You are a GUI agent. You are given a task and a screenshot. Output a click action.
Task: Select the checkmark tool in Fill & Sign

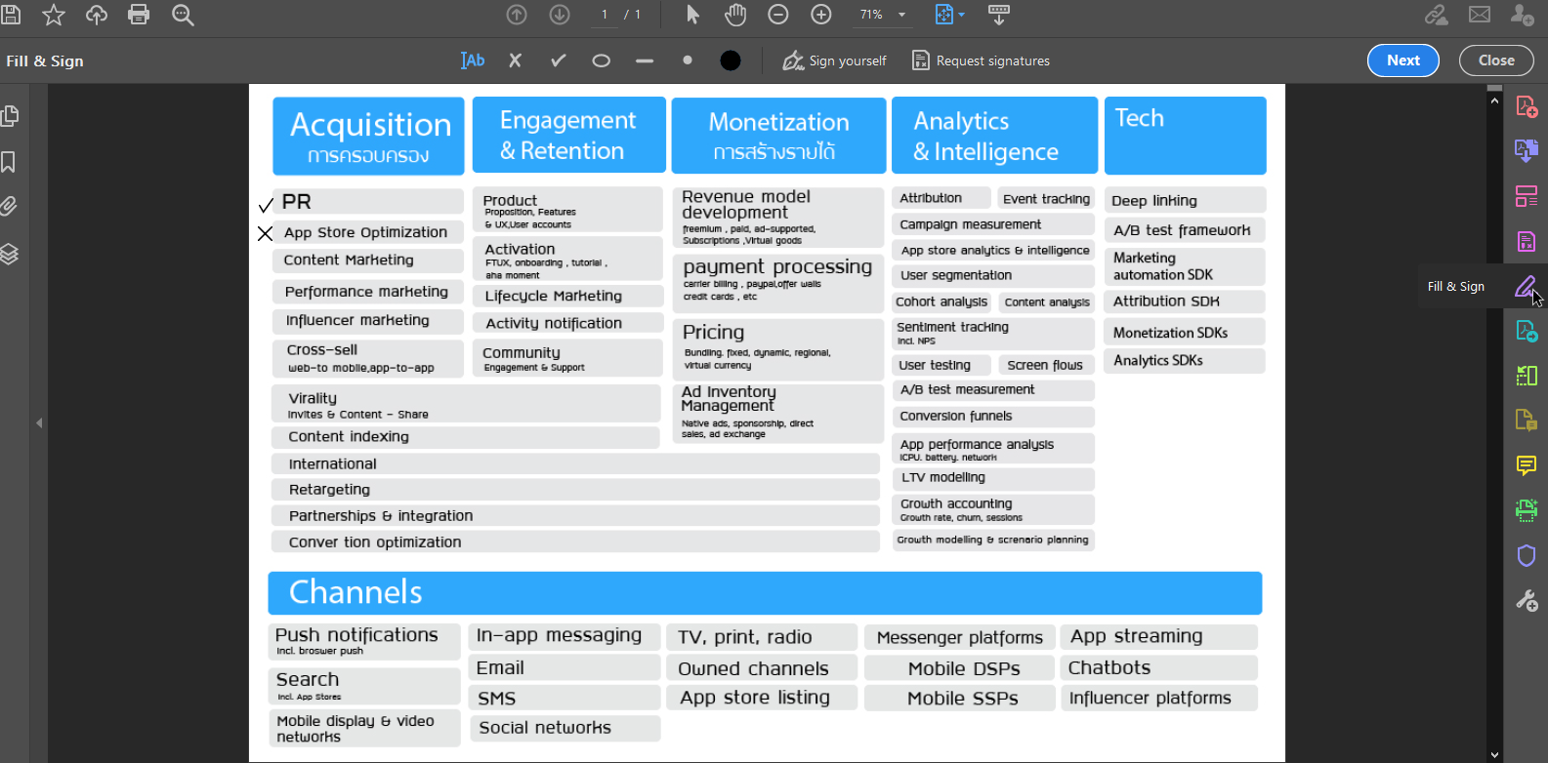(x=558, y=60)
